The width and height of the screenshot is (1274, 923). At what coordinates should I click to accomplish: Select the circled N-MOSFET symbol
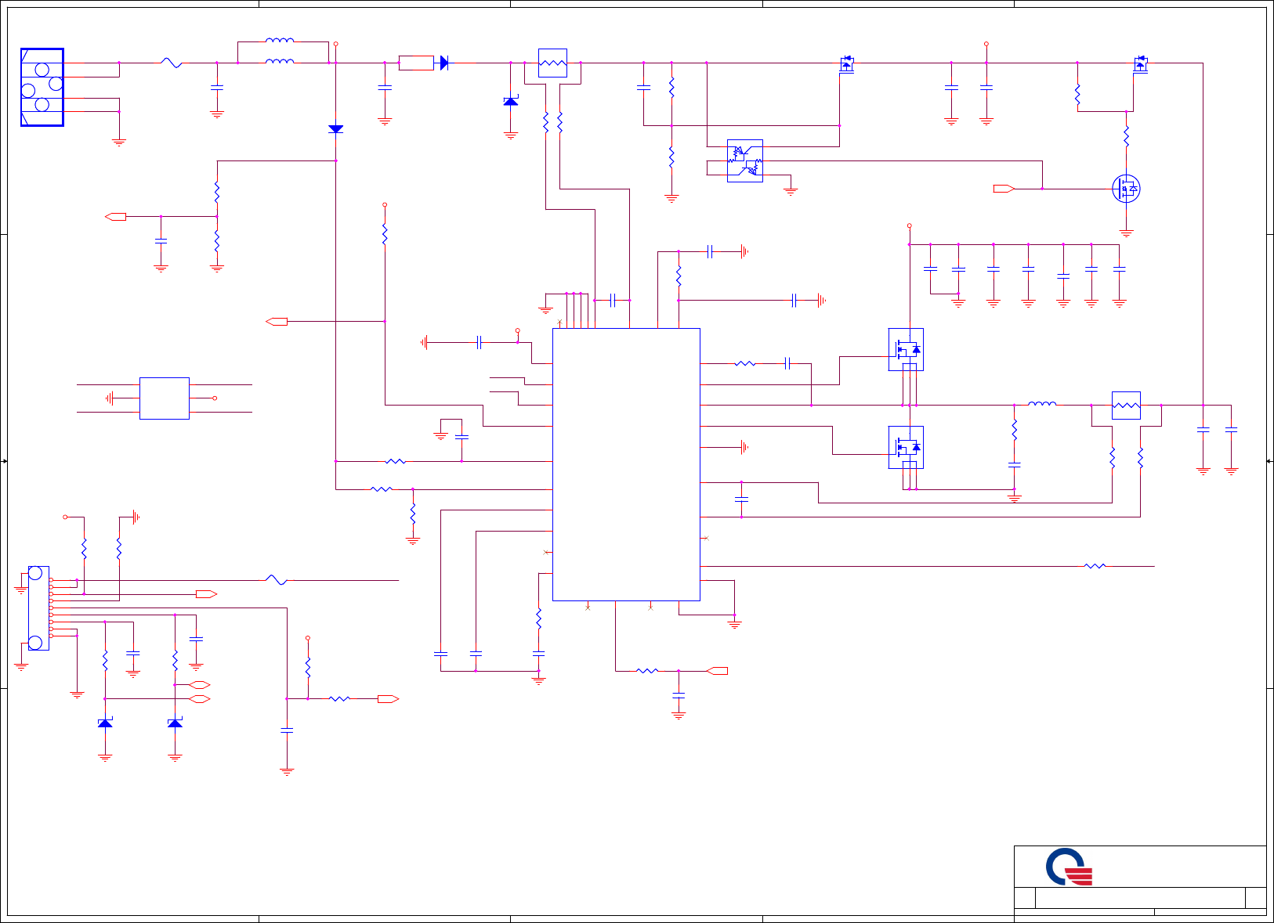click(1126, 189)
